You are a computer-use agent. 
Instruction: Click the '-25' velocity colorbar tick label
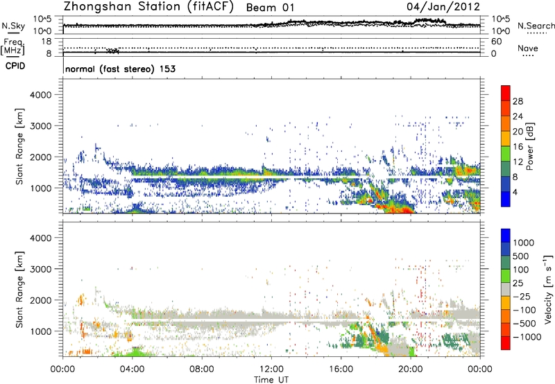click(522, 296)
